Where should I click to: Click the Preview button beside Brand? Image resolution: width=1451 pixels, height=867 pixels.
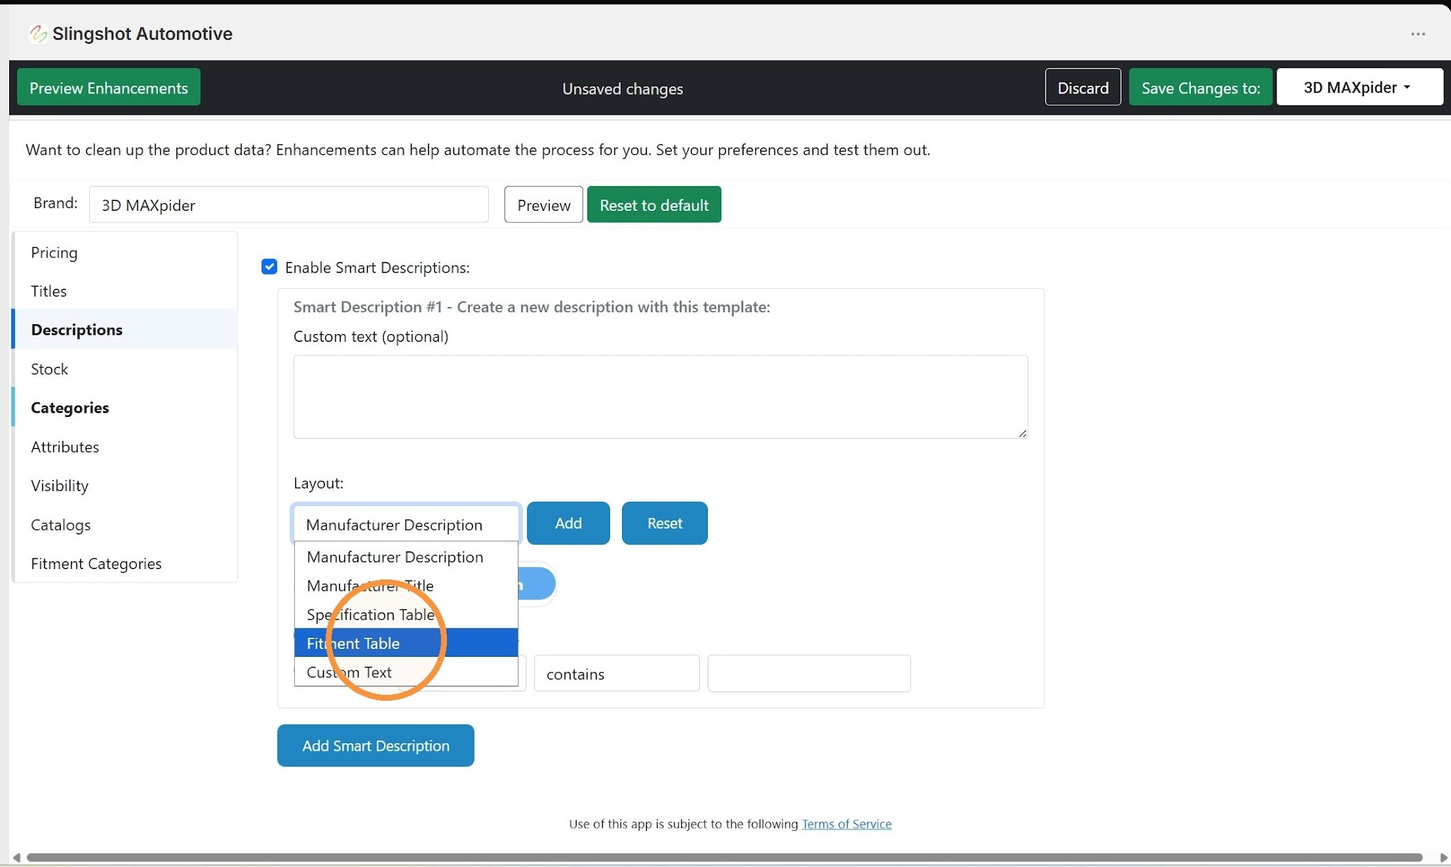543,205
